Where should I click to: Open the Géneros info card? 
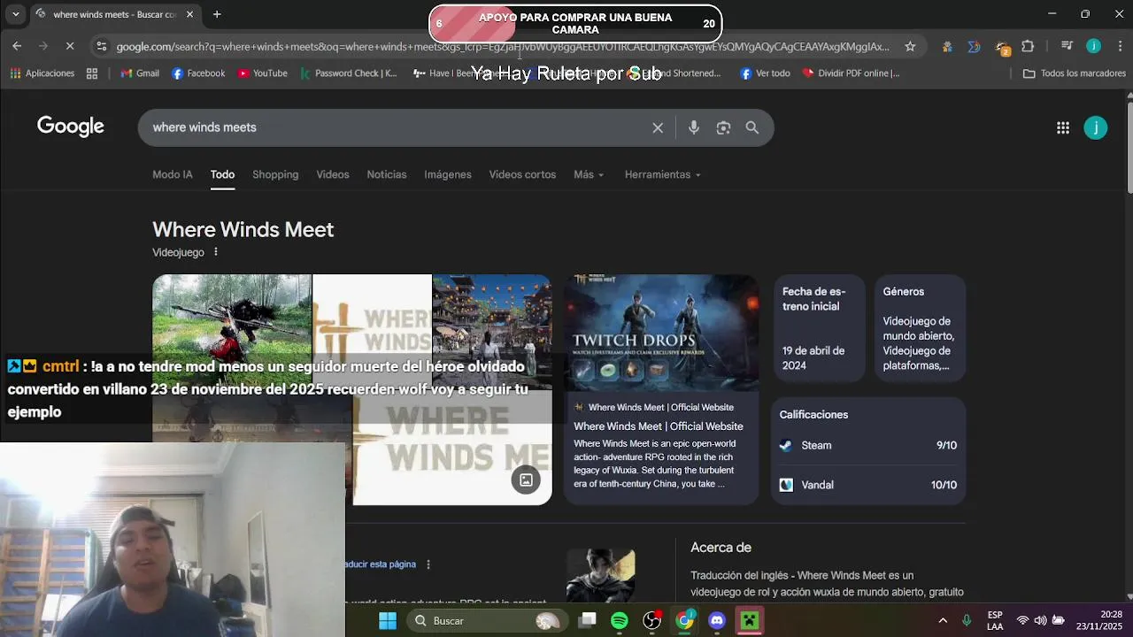tap(920, 328)
